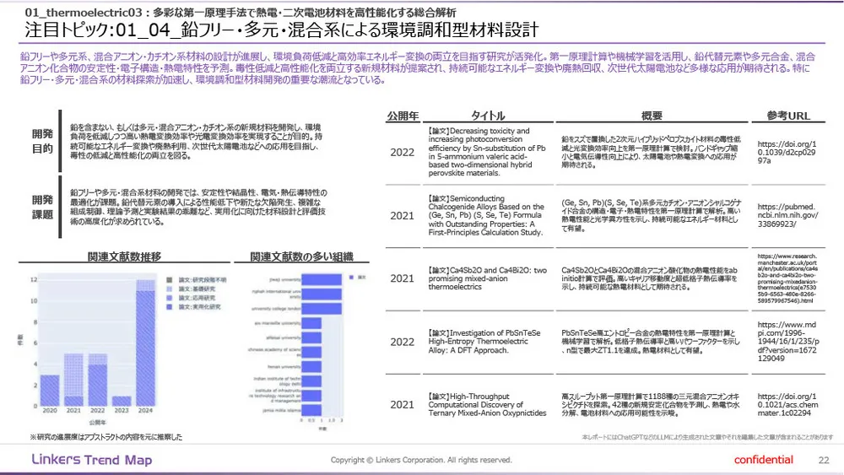Viewport: 844px width, 475px height.
Task: Click page number 22
Action: point(824,460)
